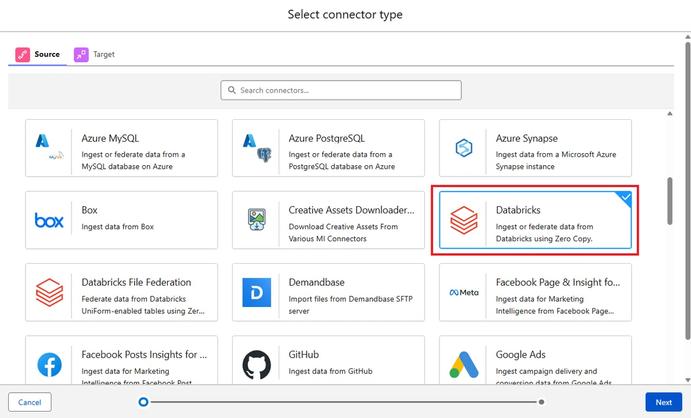The width and height of the screenshot is (691, 418).
Task: Click the Cancel button
Action: (x=30, y=402)
